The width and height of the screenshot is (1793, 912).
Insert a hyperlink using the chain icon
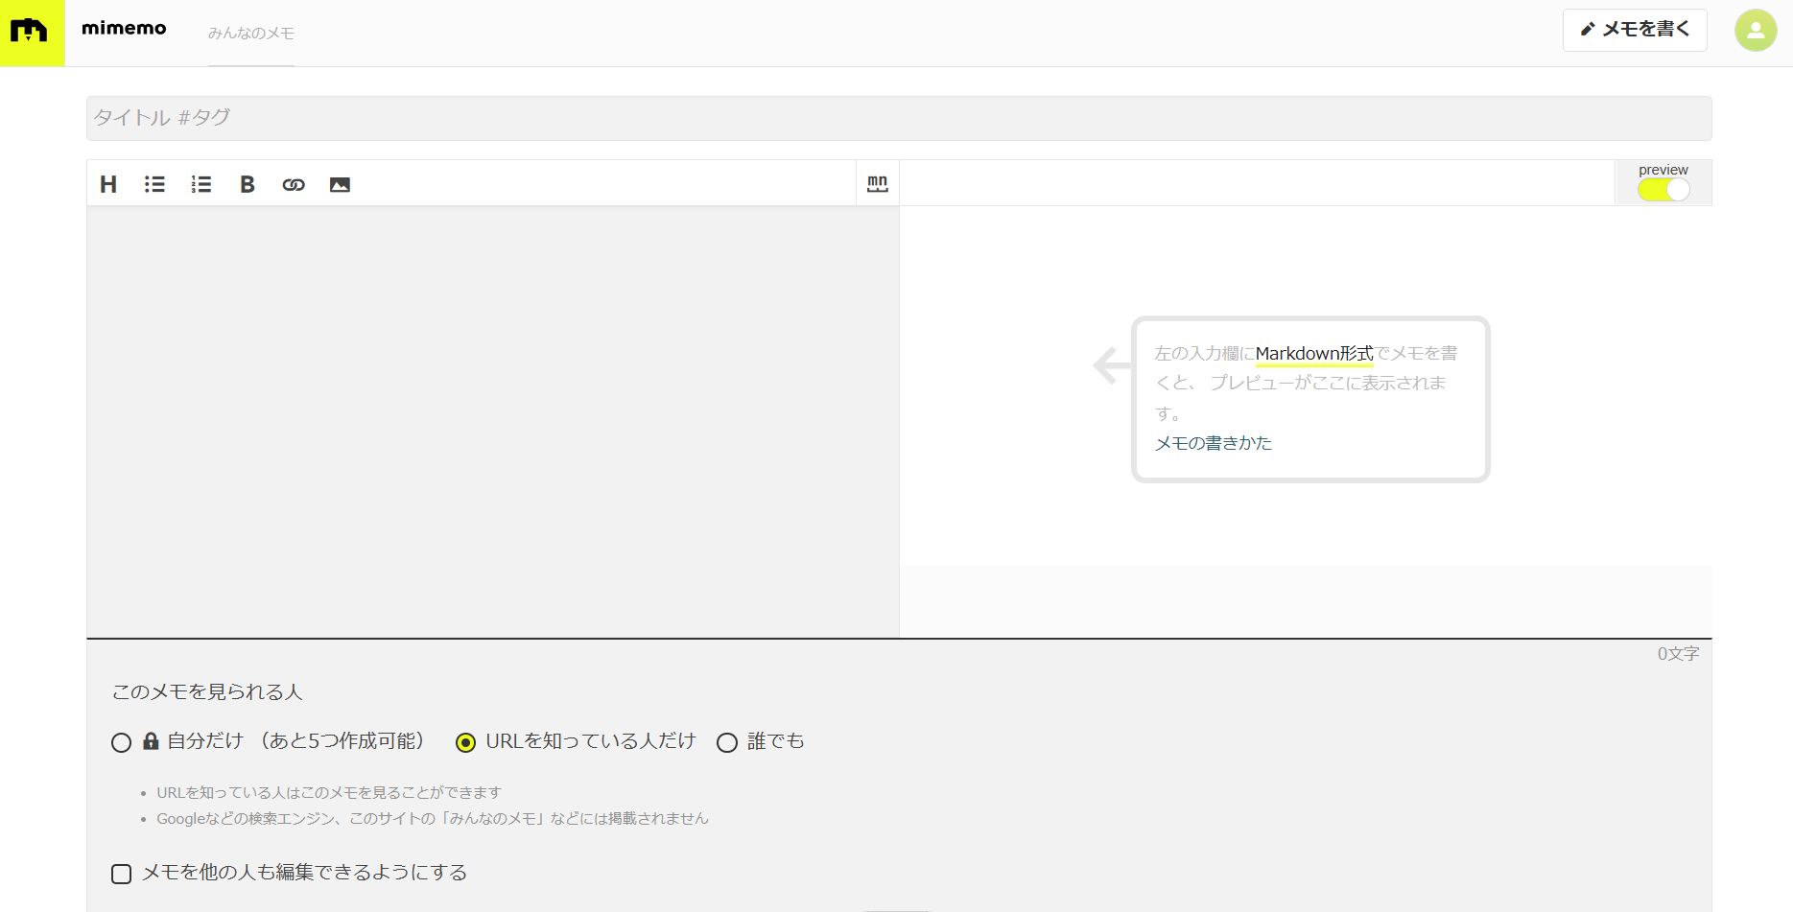[x=294, y=184]
